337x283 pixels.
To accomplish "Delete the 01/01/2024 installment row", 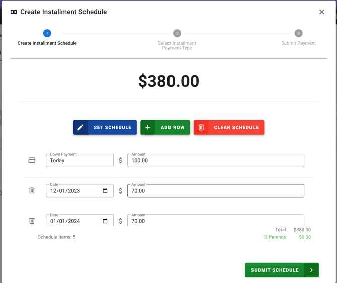I will (32, 221).
